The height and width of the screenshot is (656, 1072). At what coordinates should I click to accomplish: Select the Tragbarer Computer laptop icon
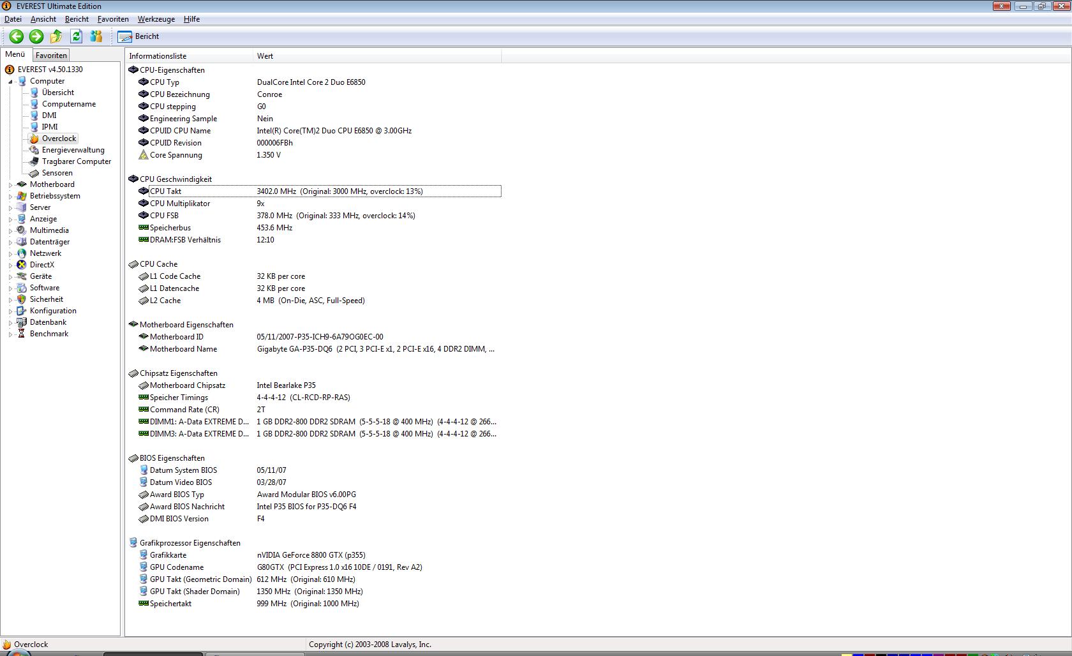point(34,161)
